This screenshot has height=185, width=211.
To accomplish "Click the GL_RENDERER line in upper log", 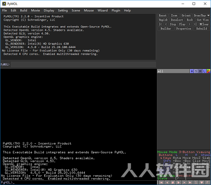I will (x=37, y=43).
